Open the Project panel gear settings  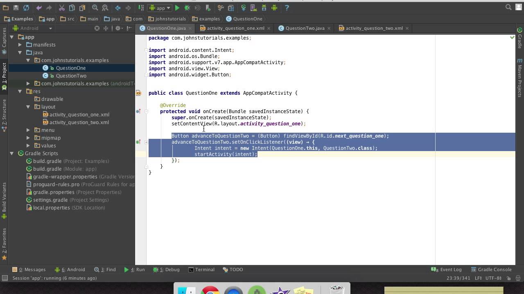(x=118, y=28)
